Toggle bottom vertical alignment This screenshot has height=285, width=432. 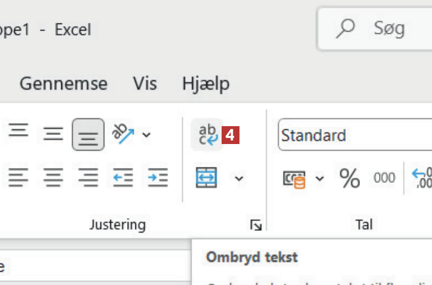(88, 135)
